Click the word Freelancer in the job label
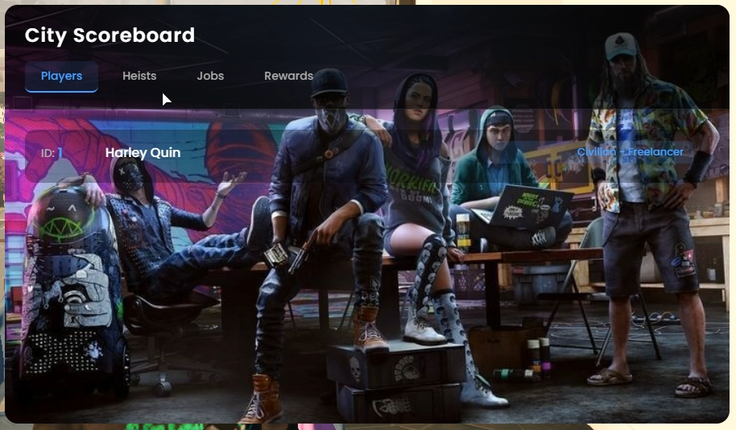 [655, 152]
